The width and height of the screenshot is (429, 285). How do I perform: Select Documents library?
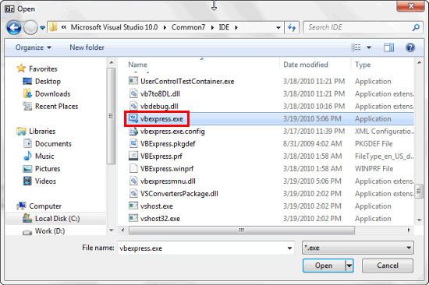[47, 144]
